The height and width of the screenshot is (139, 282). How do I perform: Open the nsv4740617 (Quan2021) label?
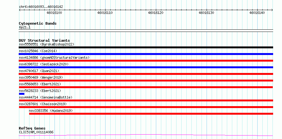39,71
